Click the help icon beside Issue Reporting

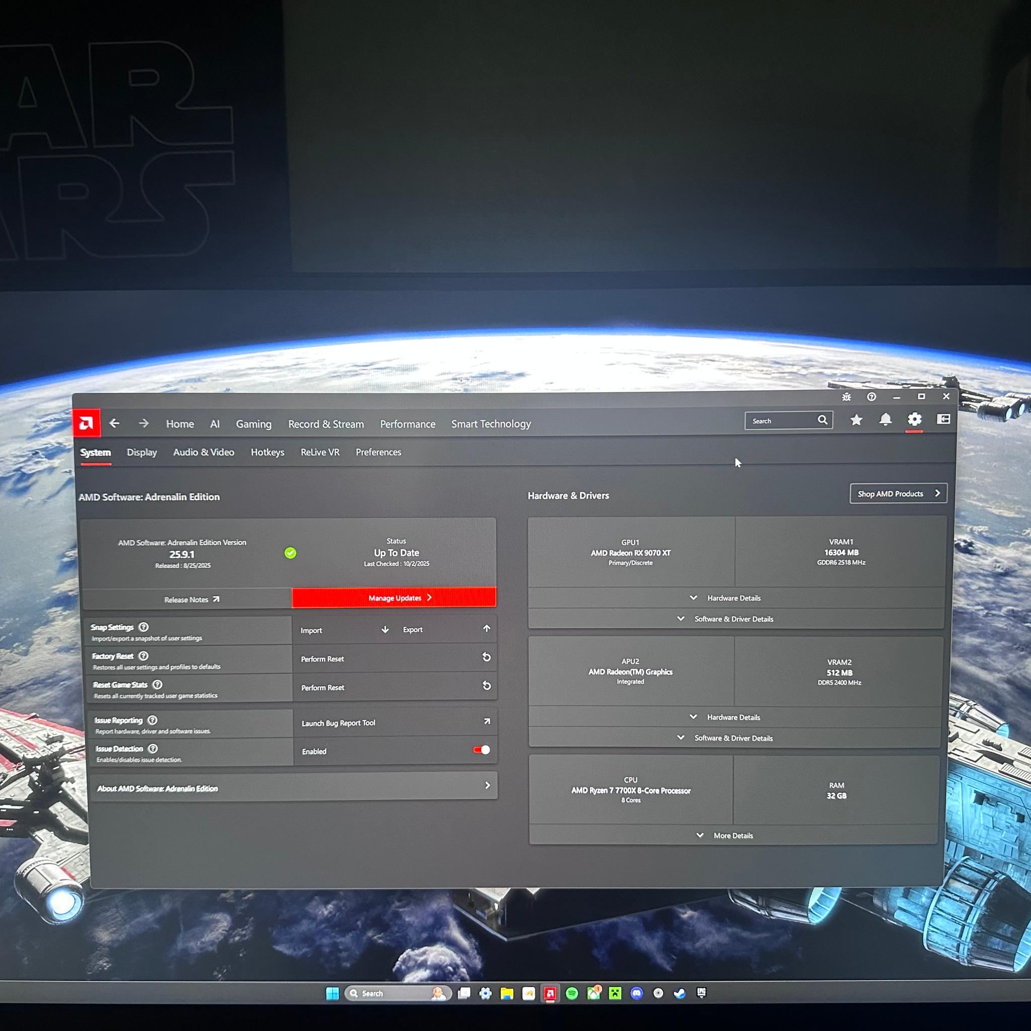tap(153, 720)
